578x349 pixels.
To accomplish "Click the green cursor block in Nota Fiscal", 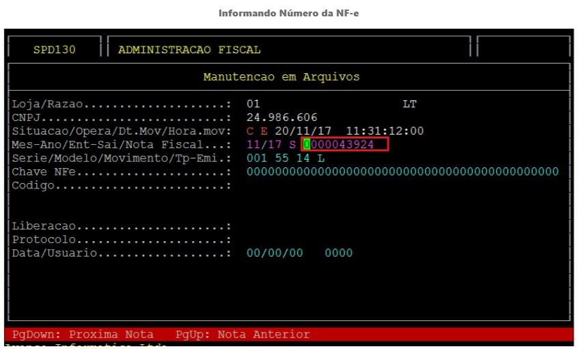I will point(307,145).
